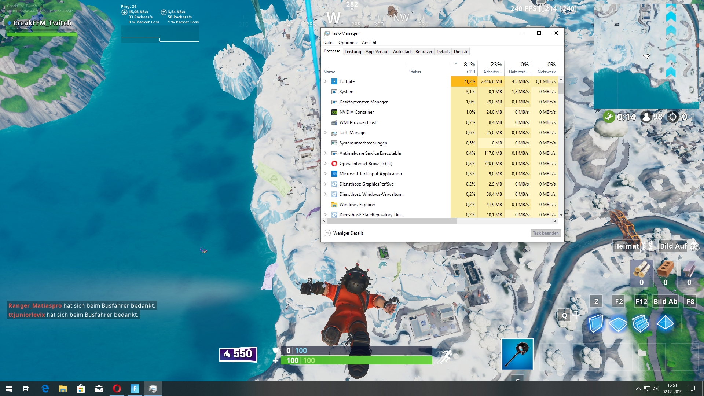The image size is (704, 396).
Task: Click the taskbar Fortnite icon
Action: (x=135, y=389)
